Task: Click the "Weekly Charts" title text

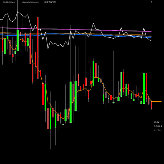Action: click(9, 2)
